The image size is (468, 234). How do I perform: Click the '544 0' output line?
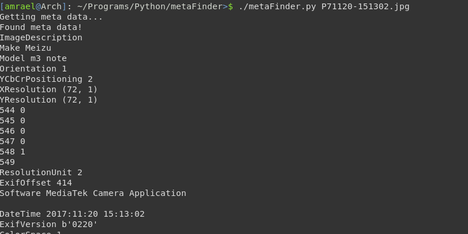(13, 110)
